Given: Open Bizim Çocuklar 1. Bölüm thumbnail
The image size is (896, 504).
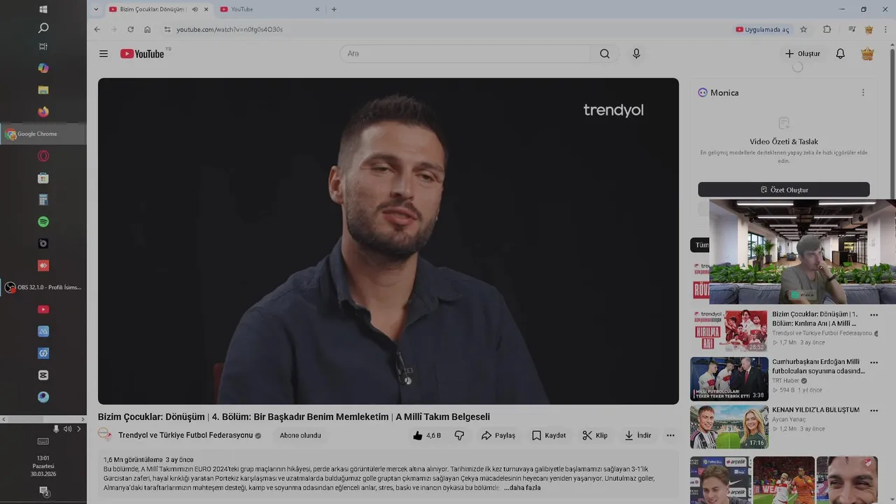Looking at the screenshot, I should [x=729, y=330].
